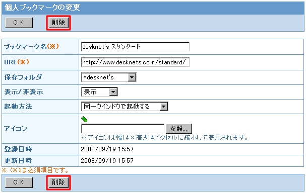Click the アイコン size note text
The image size is (306, 193).
pyautogui.click(x=164, y=138)
